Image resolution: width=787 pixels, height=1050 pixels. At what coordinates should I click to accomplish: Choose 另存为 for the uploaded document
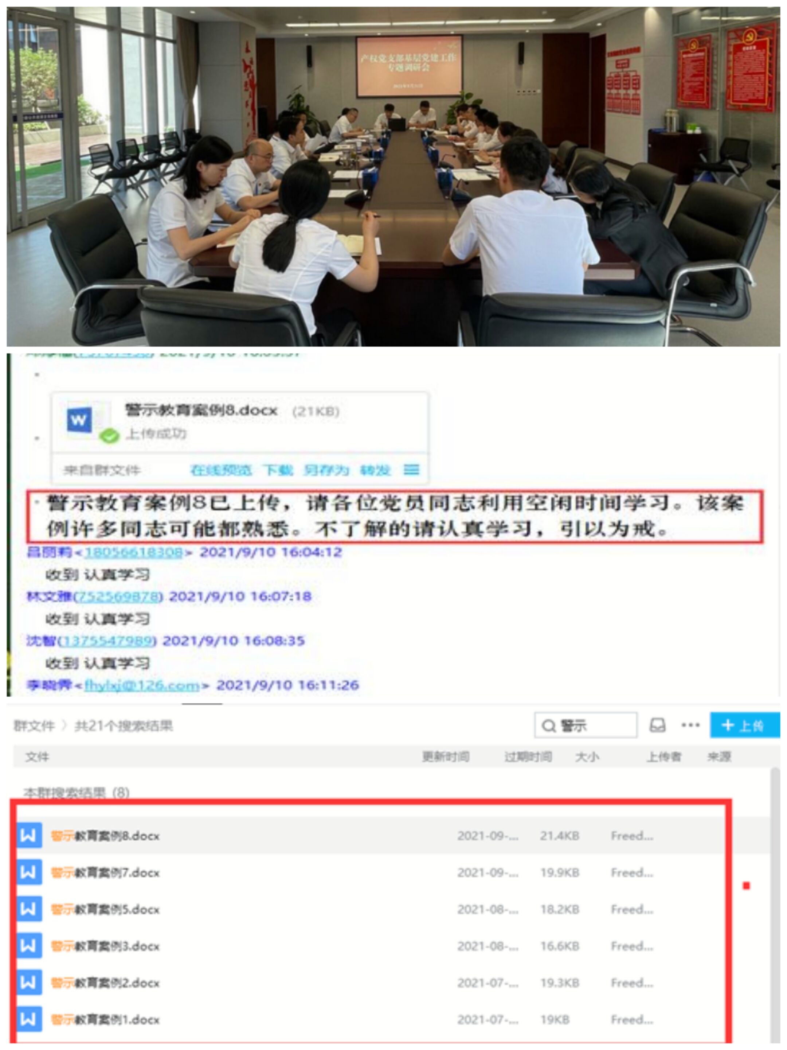(326, 470)
